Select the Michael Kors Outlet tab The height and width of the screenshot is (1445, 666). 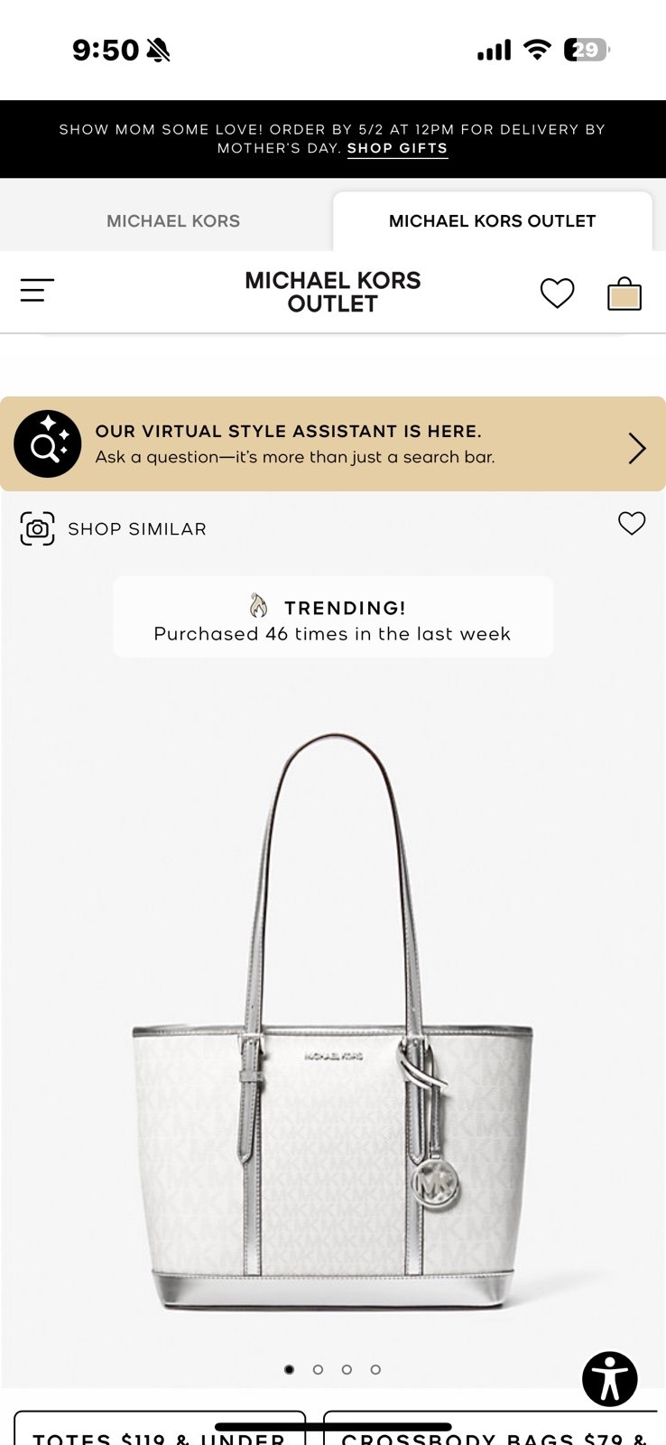(x=493, y=221)
